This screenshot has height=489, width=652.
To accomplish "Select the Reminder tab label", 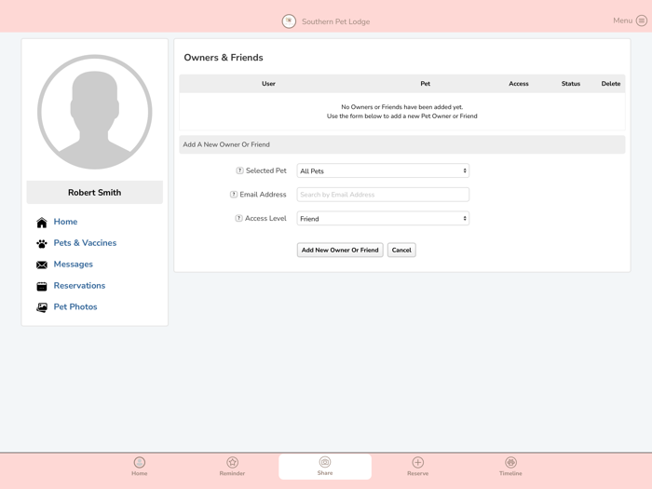I will tap(232, 473).
